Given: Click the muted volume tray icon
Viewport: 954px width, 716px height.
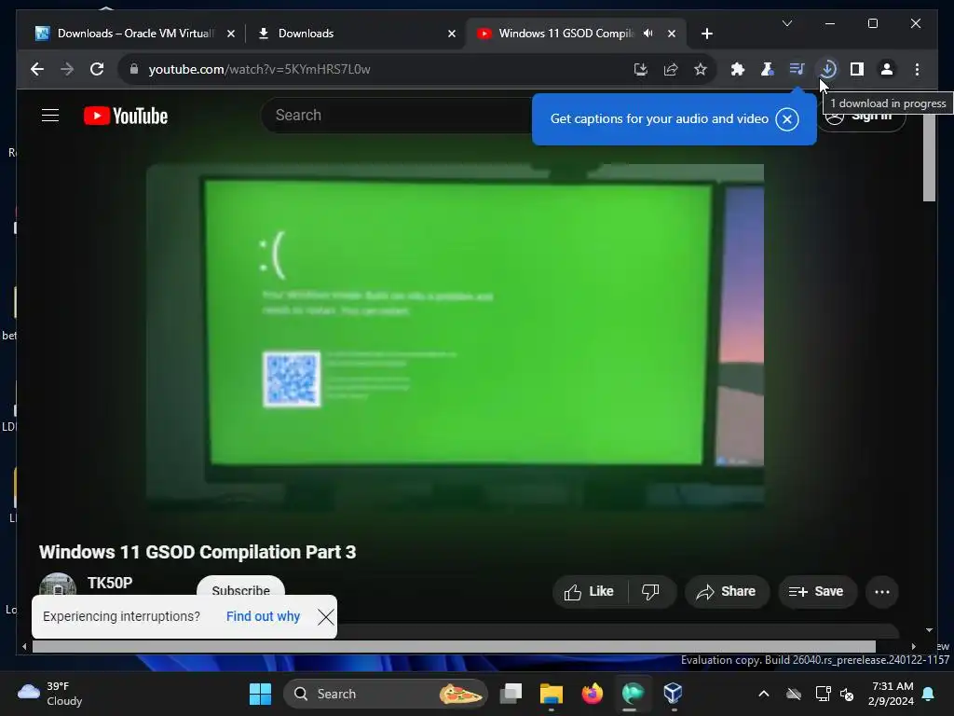Looking at the screenshot, I should click(847, 694).
